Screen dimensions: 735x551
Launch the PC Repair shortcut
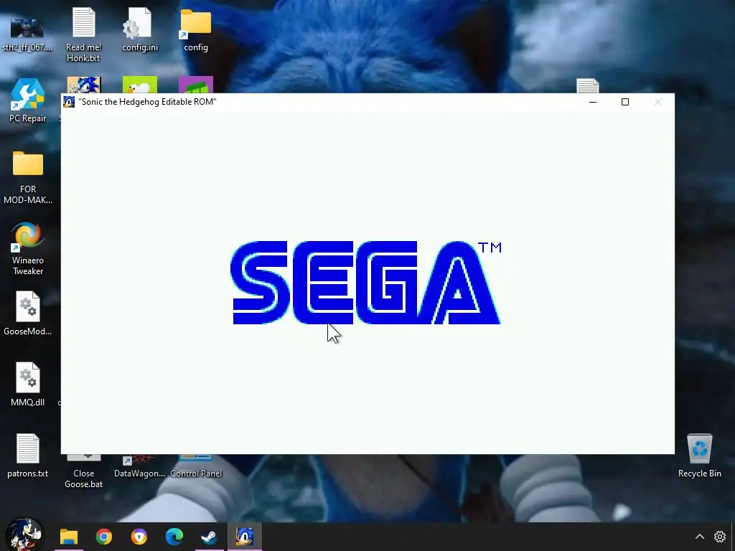pyautogui.click(x=28, y=100)
